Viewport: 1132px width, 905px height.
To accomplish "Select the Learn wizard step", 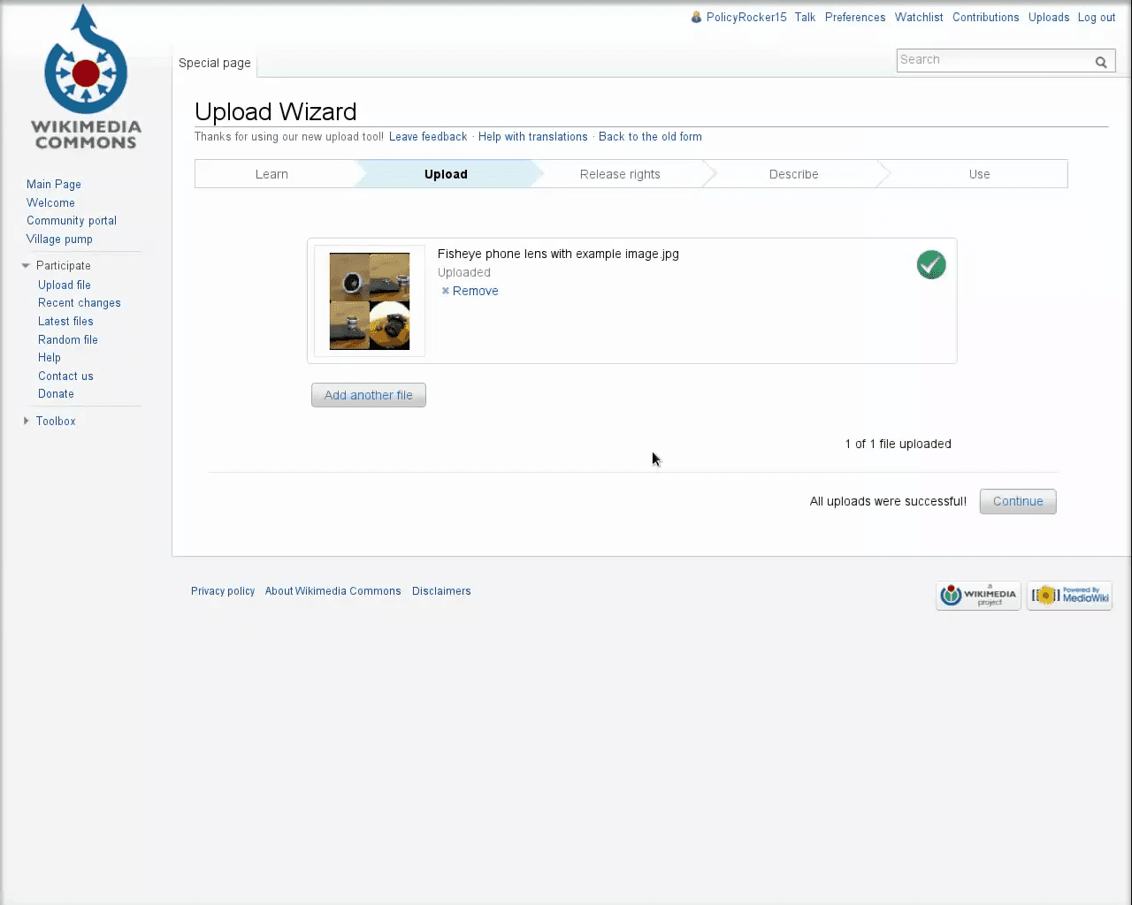I will click(x=272, y=174).
